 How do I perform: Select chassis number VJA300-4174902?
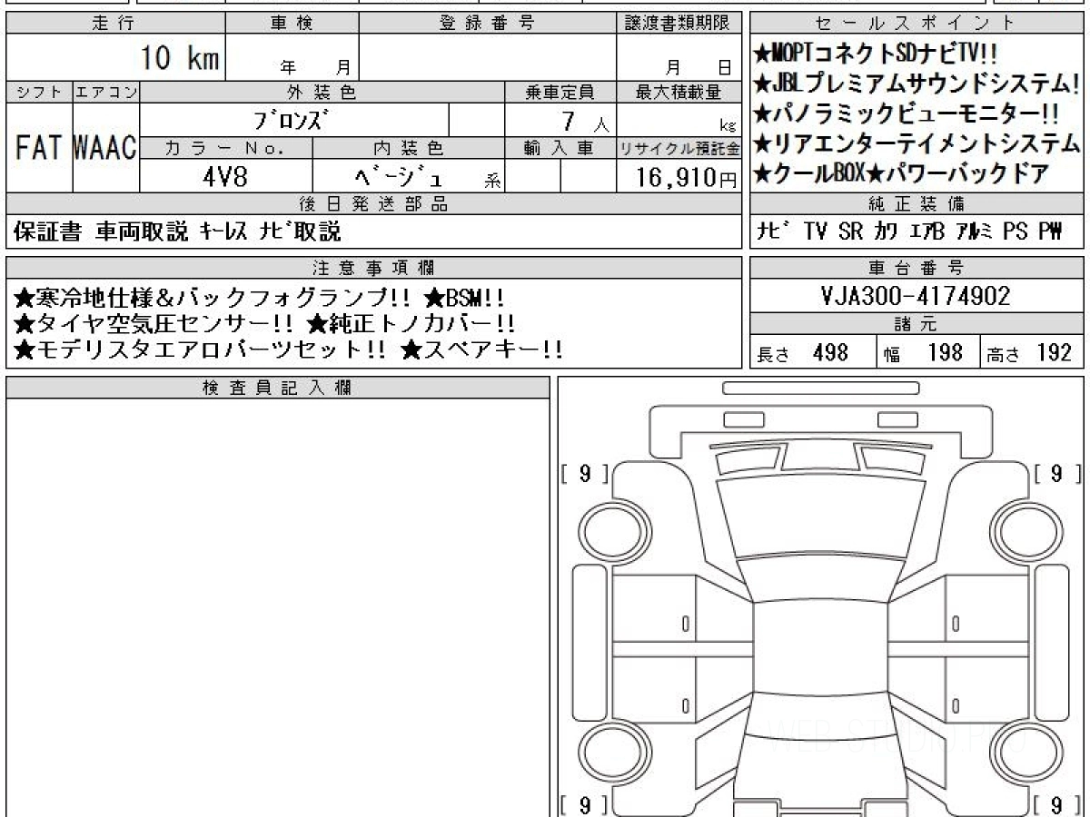917,296
